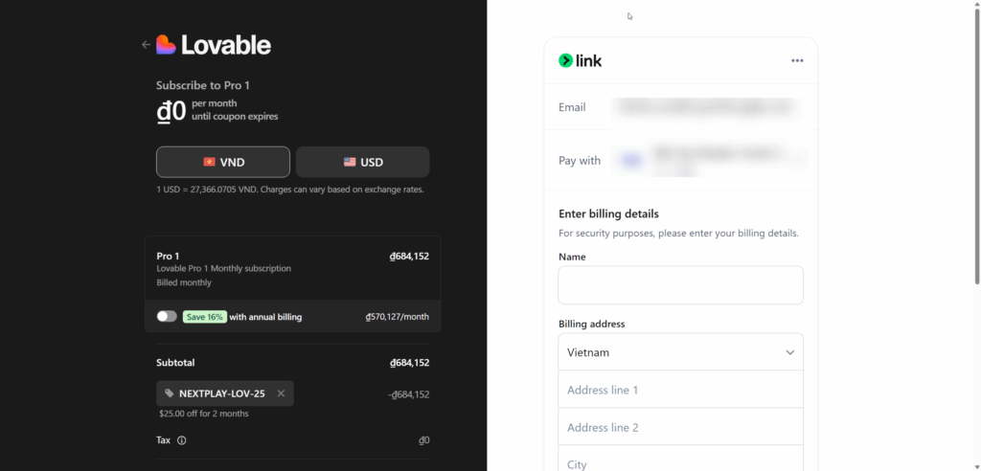
Task: Click the coupon tag icon
Action: tap(170, 393)
